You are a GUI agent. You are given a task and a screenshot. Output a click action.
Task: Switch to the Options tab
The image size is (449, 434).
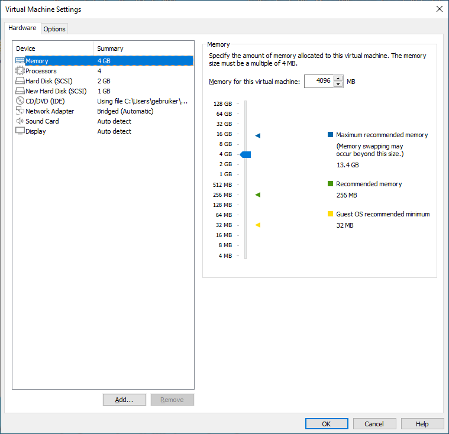tap(54, 29)
